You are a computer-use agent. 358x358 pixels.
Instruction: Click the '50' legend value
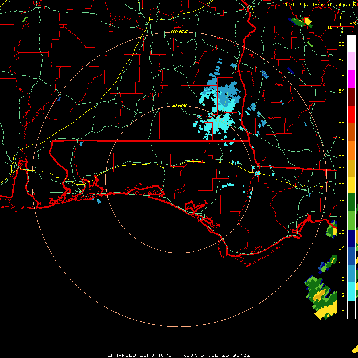(342, 107)
